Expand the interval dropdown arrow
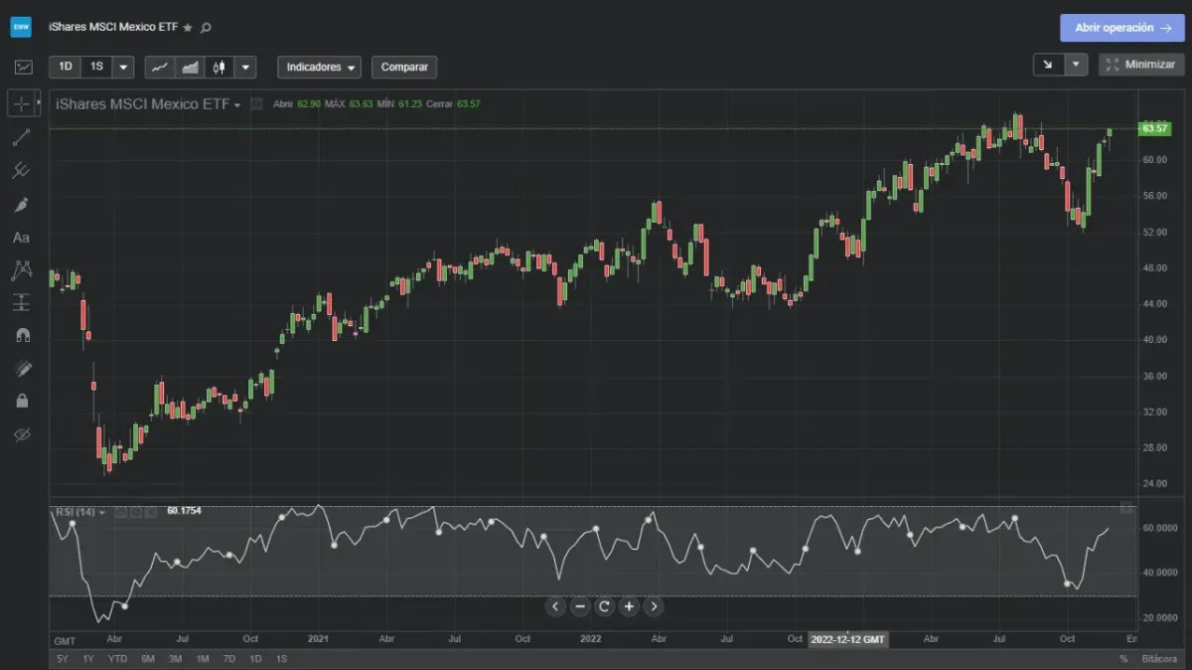 click(x=123, y=67)
